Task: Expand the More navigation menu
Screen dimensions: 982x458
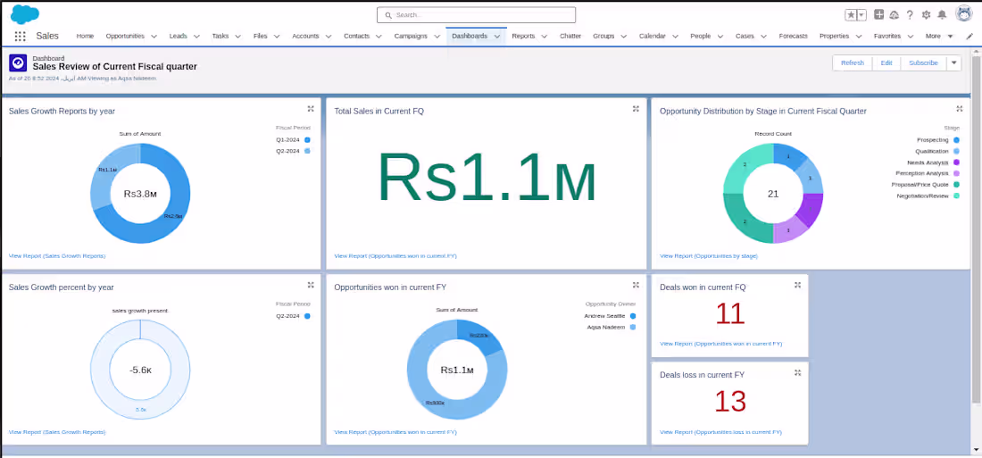Action: coord(939,37)
